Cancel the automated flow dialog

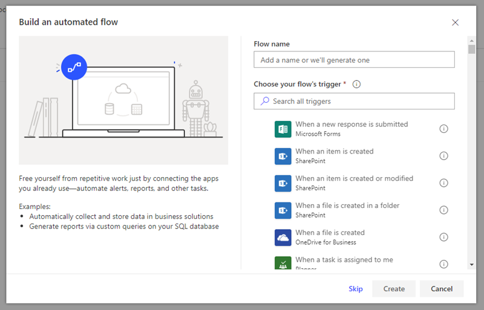[442, 289]
